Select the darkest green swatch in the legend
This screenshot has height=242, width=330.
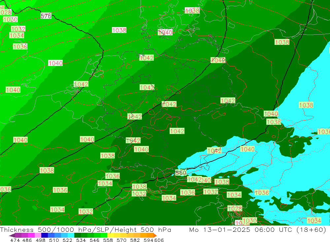click(x=78, y=235)
